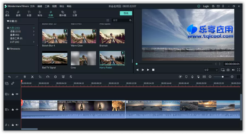Click the Login link
This screenshot has width=246, height=134.
[206, 6]
